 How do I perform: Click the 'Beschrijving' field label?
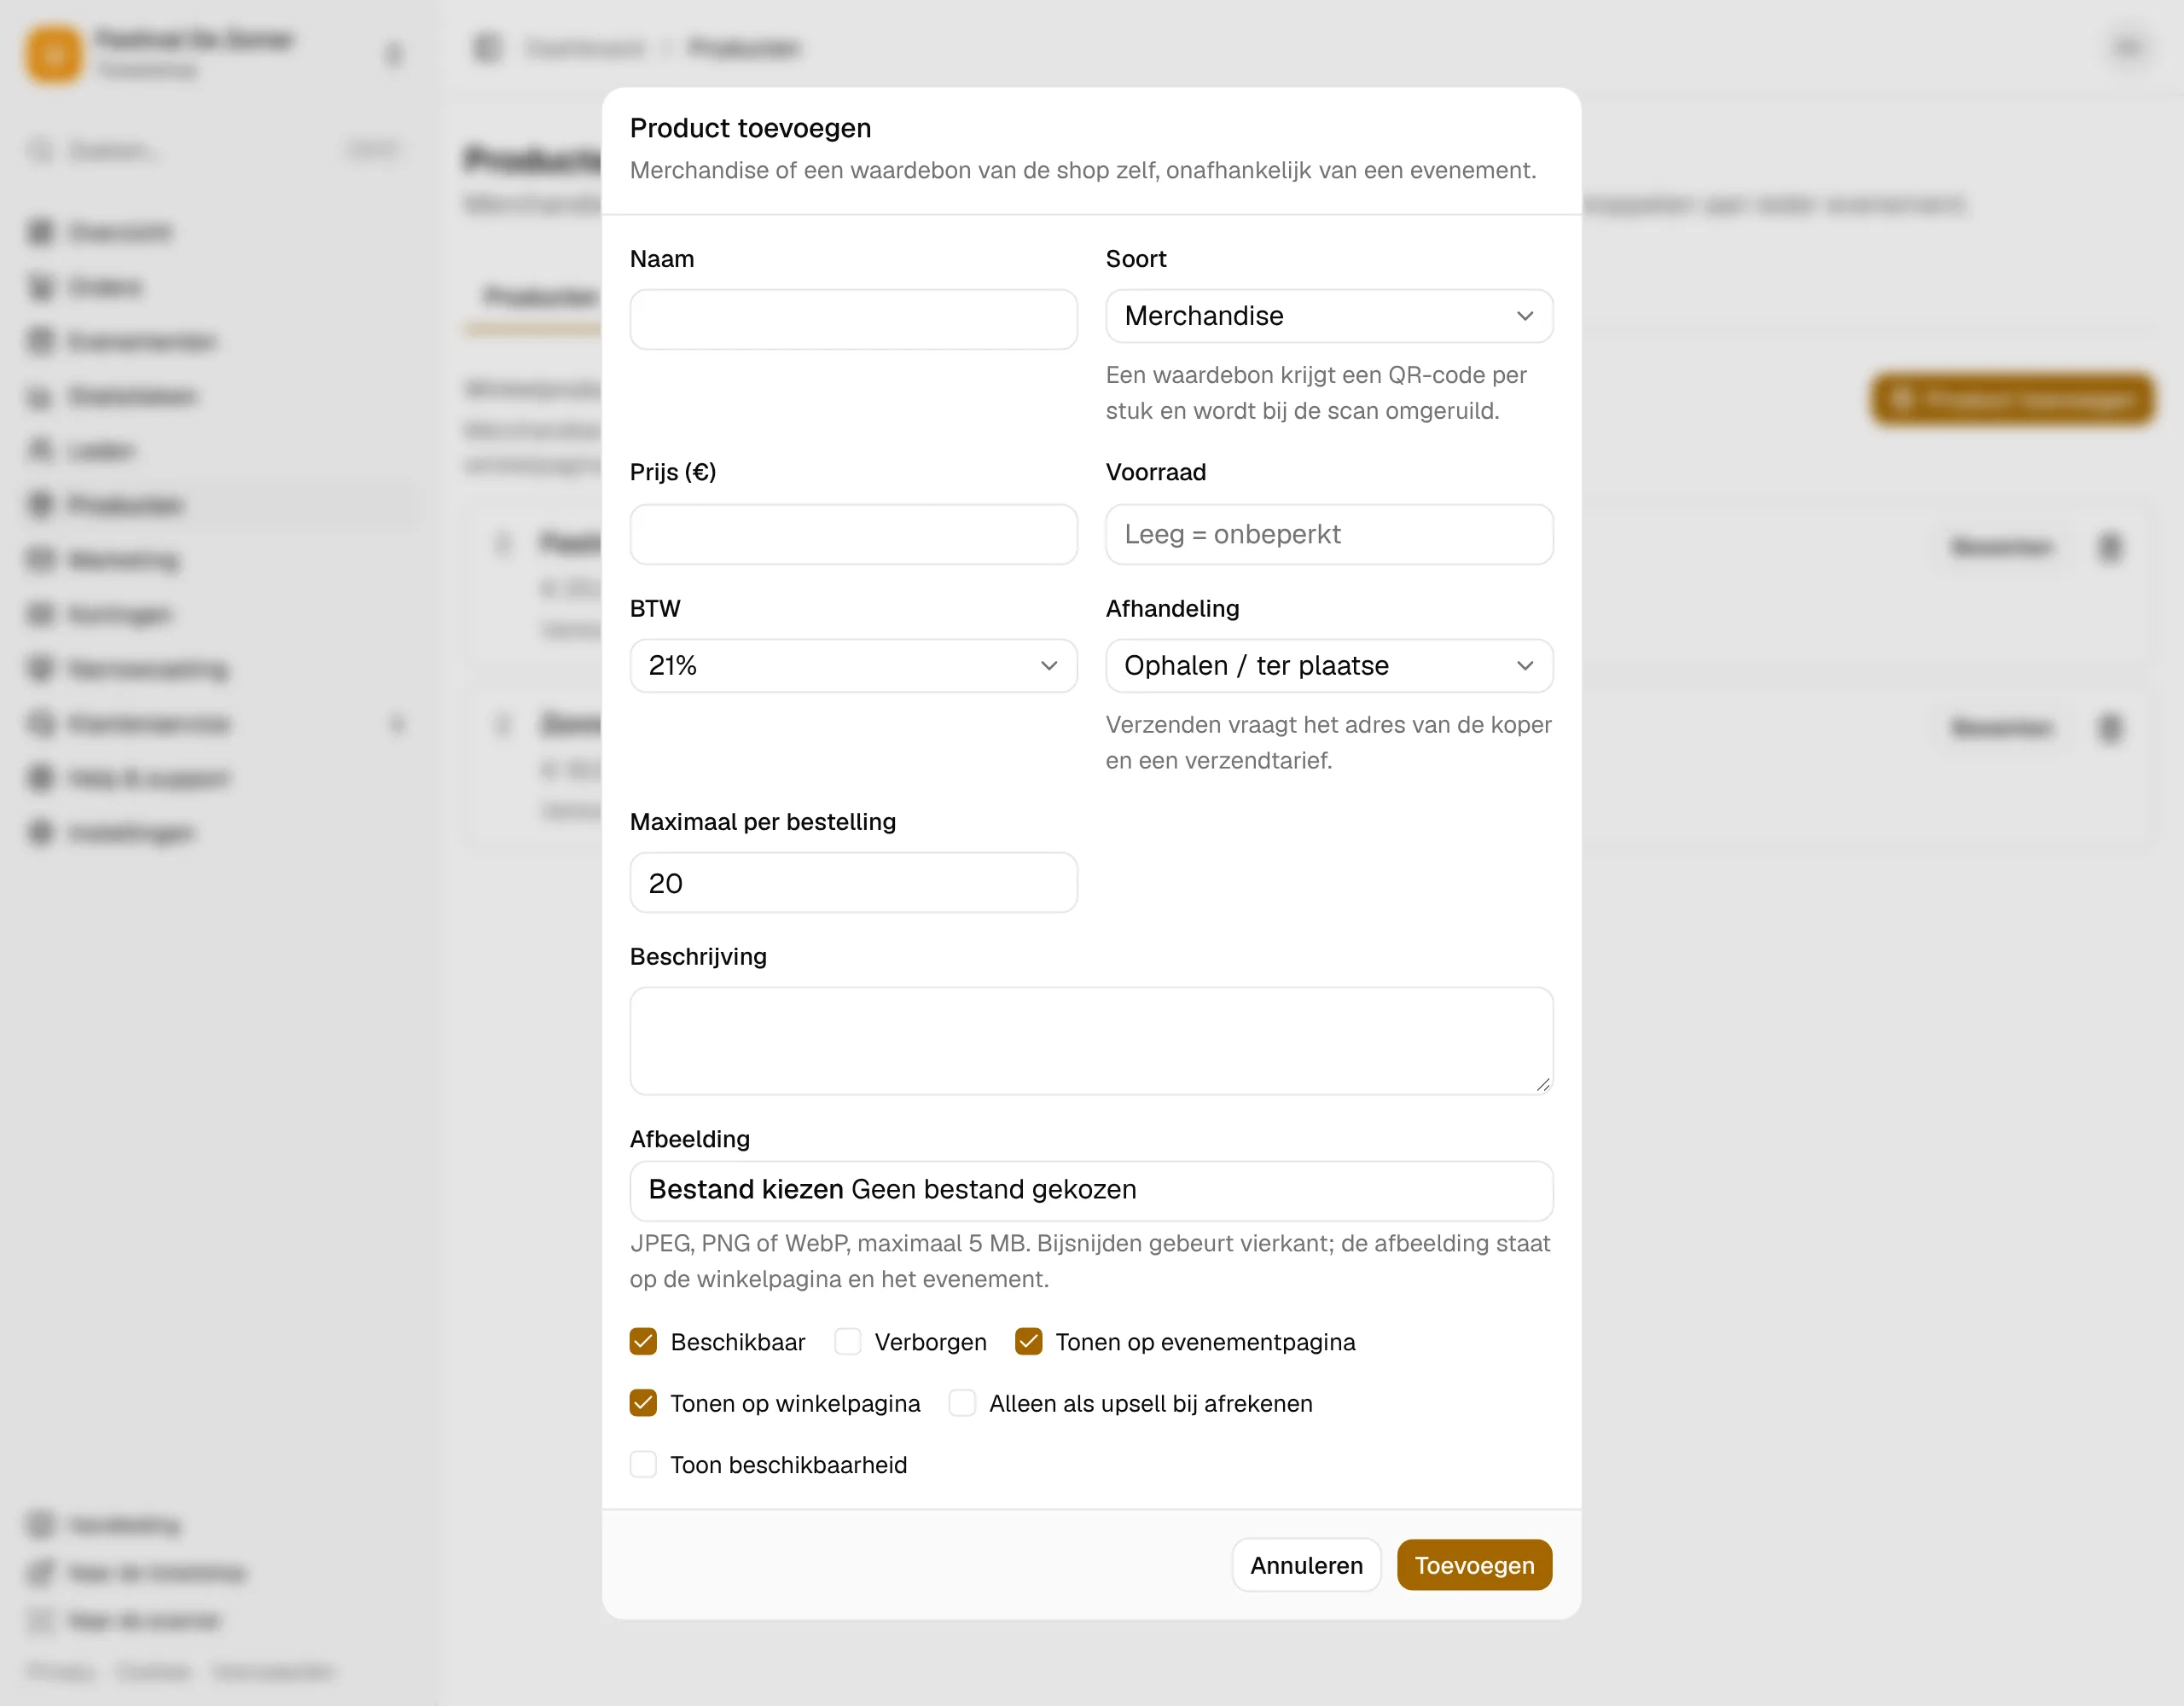698,957
